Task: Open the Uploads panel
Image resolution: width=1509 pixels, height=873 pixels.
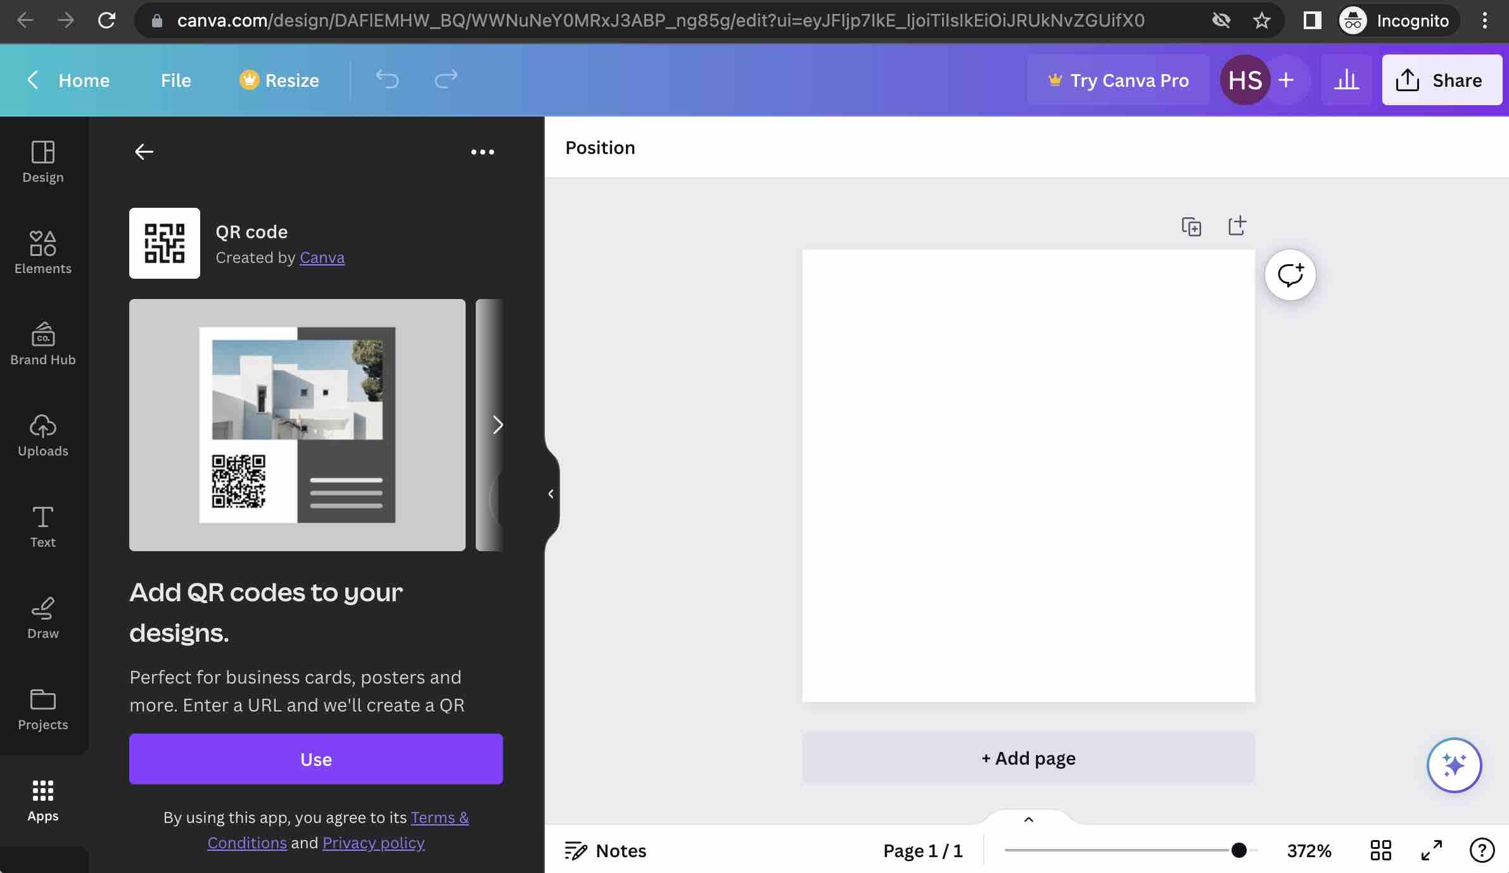Action: [x=43, y=435]
